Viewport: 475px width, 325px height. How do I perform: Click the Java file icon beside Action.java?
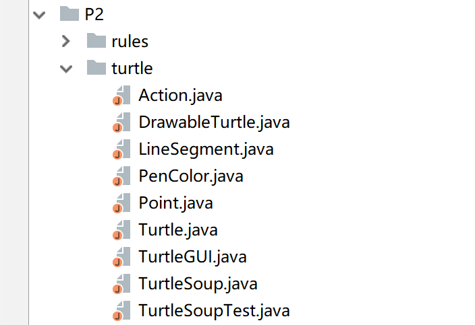[x=121, y=96]
